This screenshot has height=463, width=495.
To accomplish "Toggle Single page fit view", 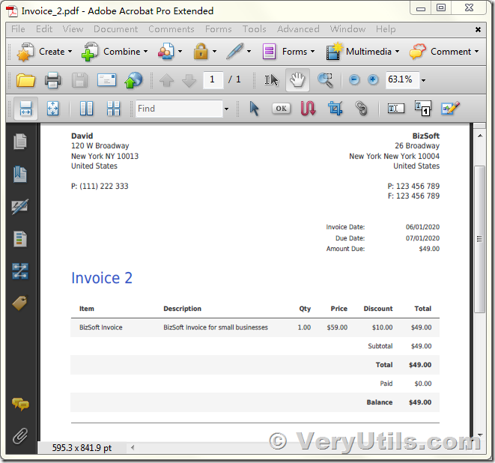I will [52, 109].
